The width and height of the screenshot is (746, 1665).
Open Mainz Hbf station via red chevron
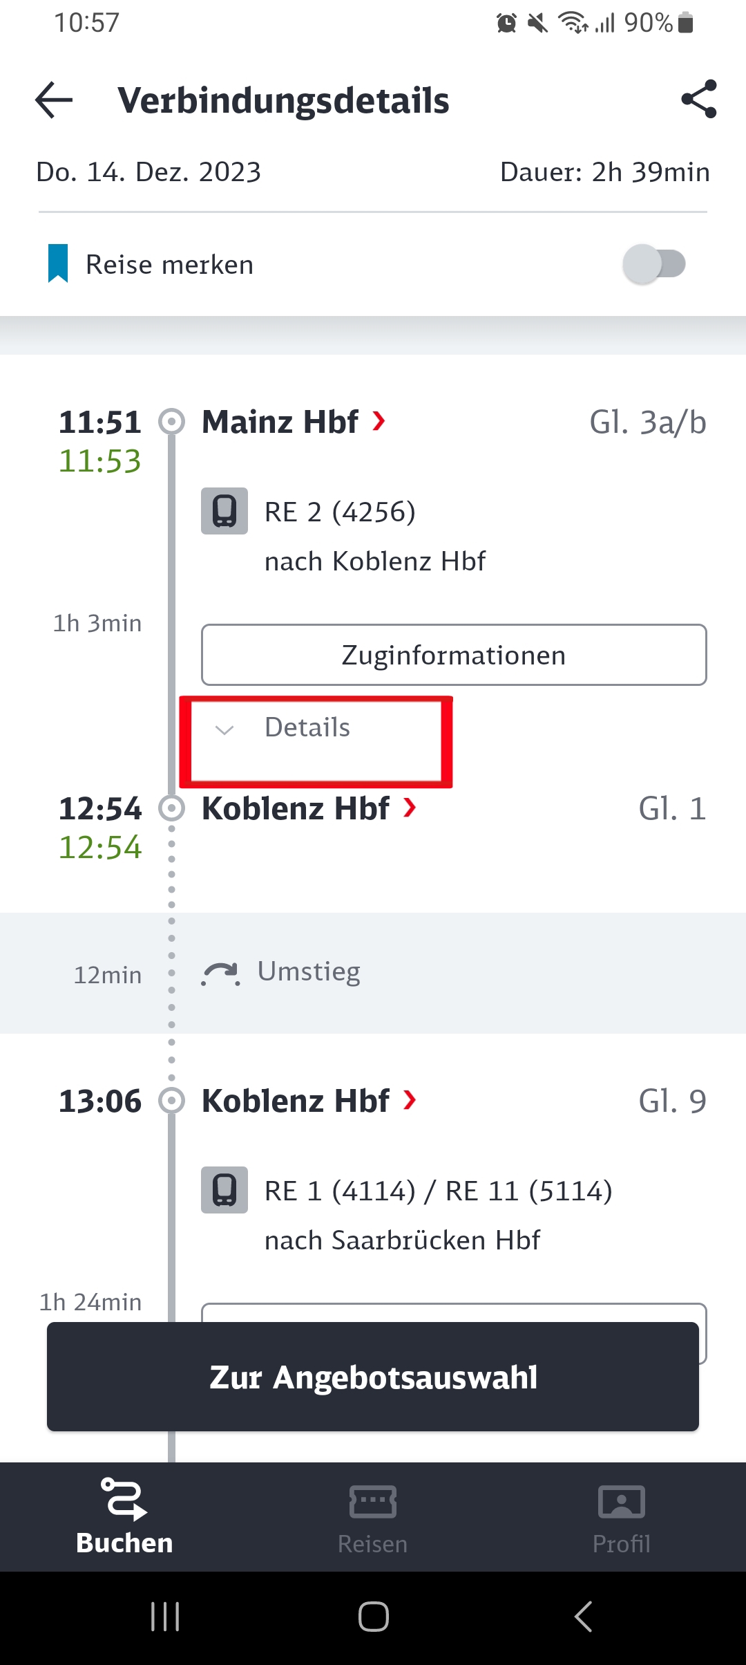point(379,420)
